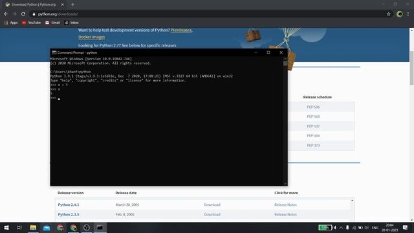Open Python 2.4.1 release link
The width and height of the screenshot is (414, 233).
69,205
